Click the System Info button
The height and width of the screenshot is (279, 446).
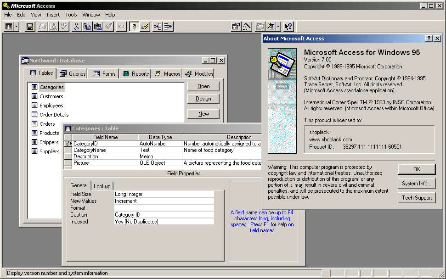coord(417,184)
